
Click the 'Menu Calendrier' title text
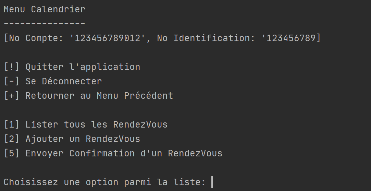click(x=45, y=10)
